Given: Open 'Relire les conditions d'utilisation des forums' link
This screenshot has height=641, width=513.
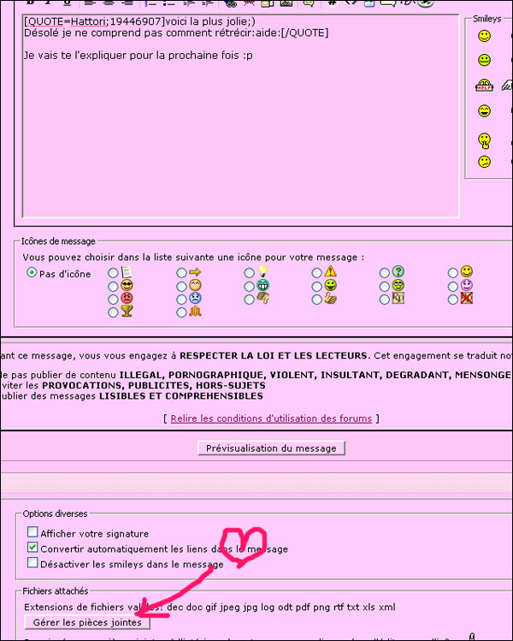Looking at the screenshot, I should click(x=271, y=418).
